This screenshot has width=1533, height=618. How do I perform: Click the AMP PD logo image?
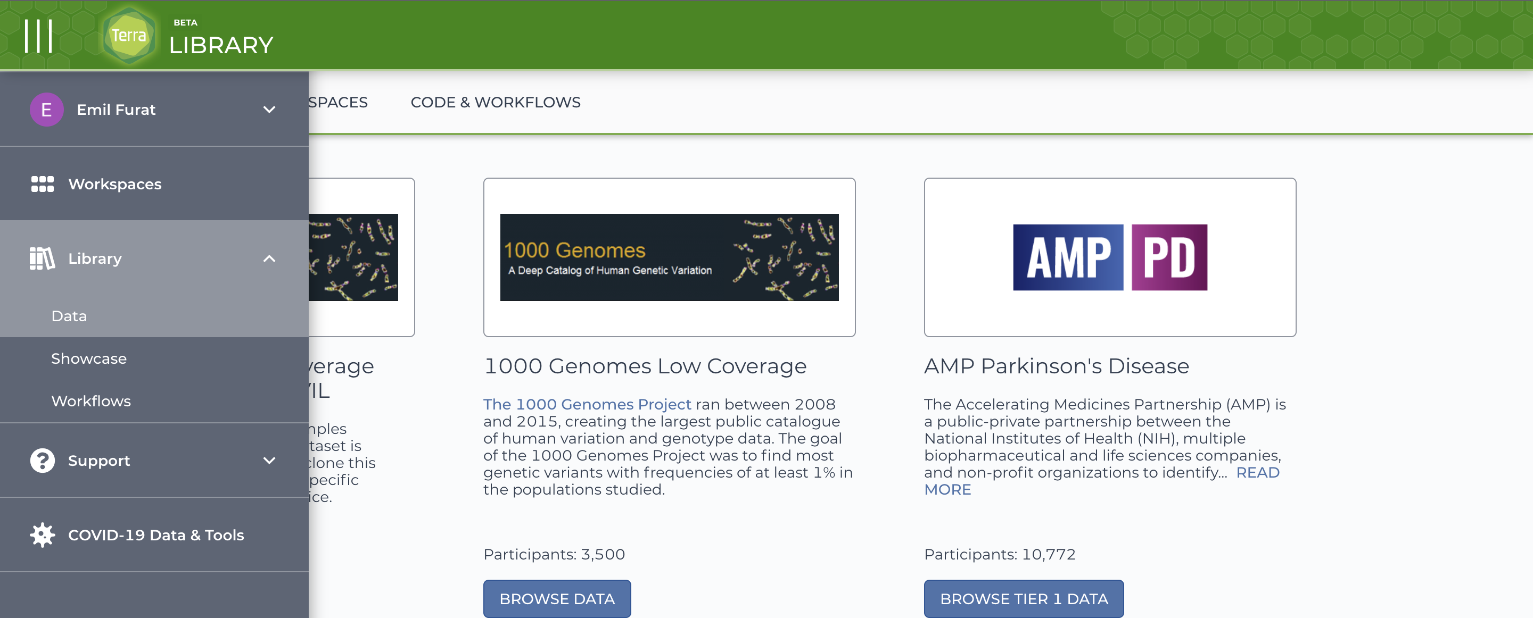point(1110,257)
